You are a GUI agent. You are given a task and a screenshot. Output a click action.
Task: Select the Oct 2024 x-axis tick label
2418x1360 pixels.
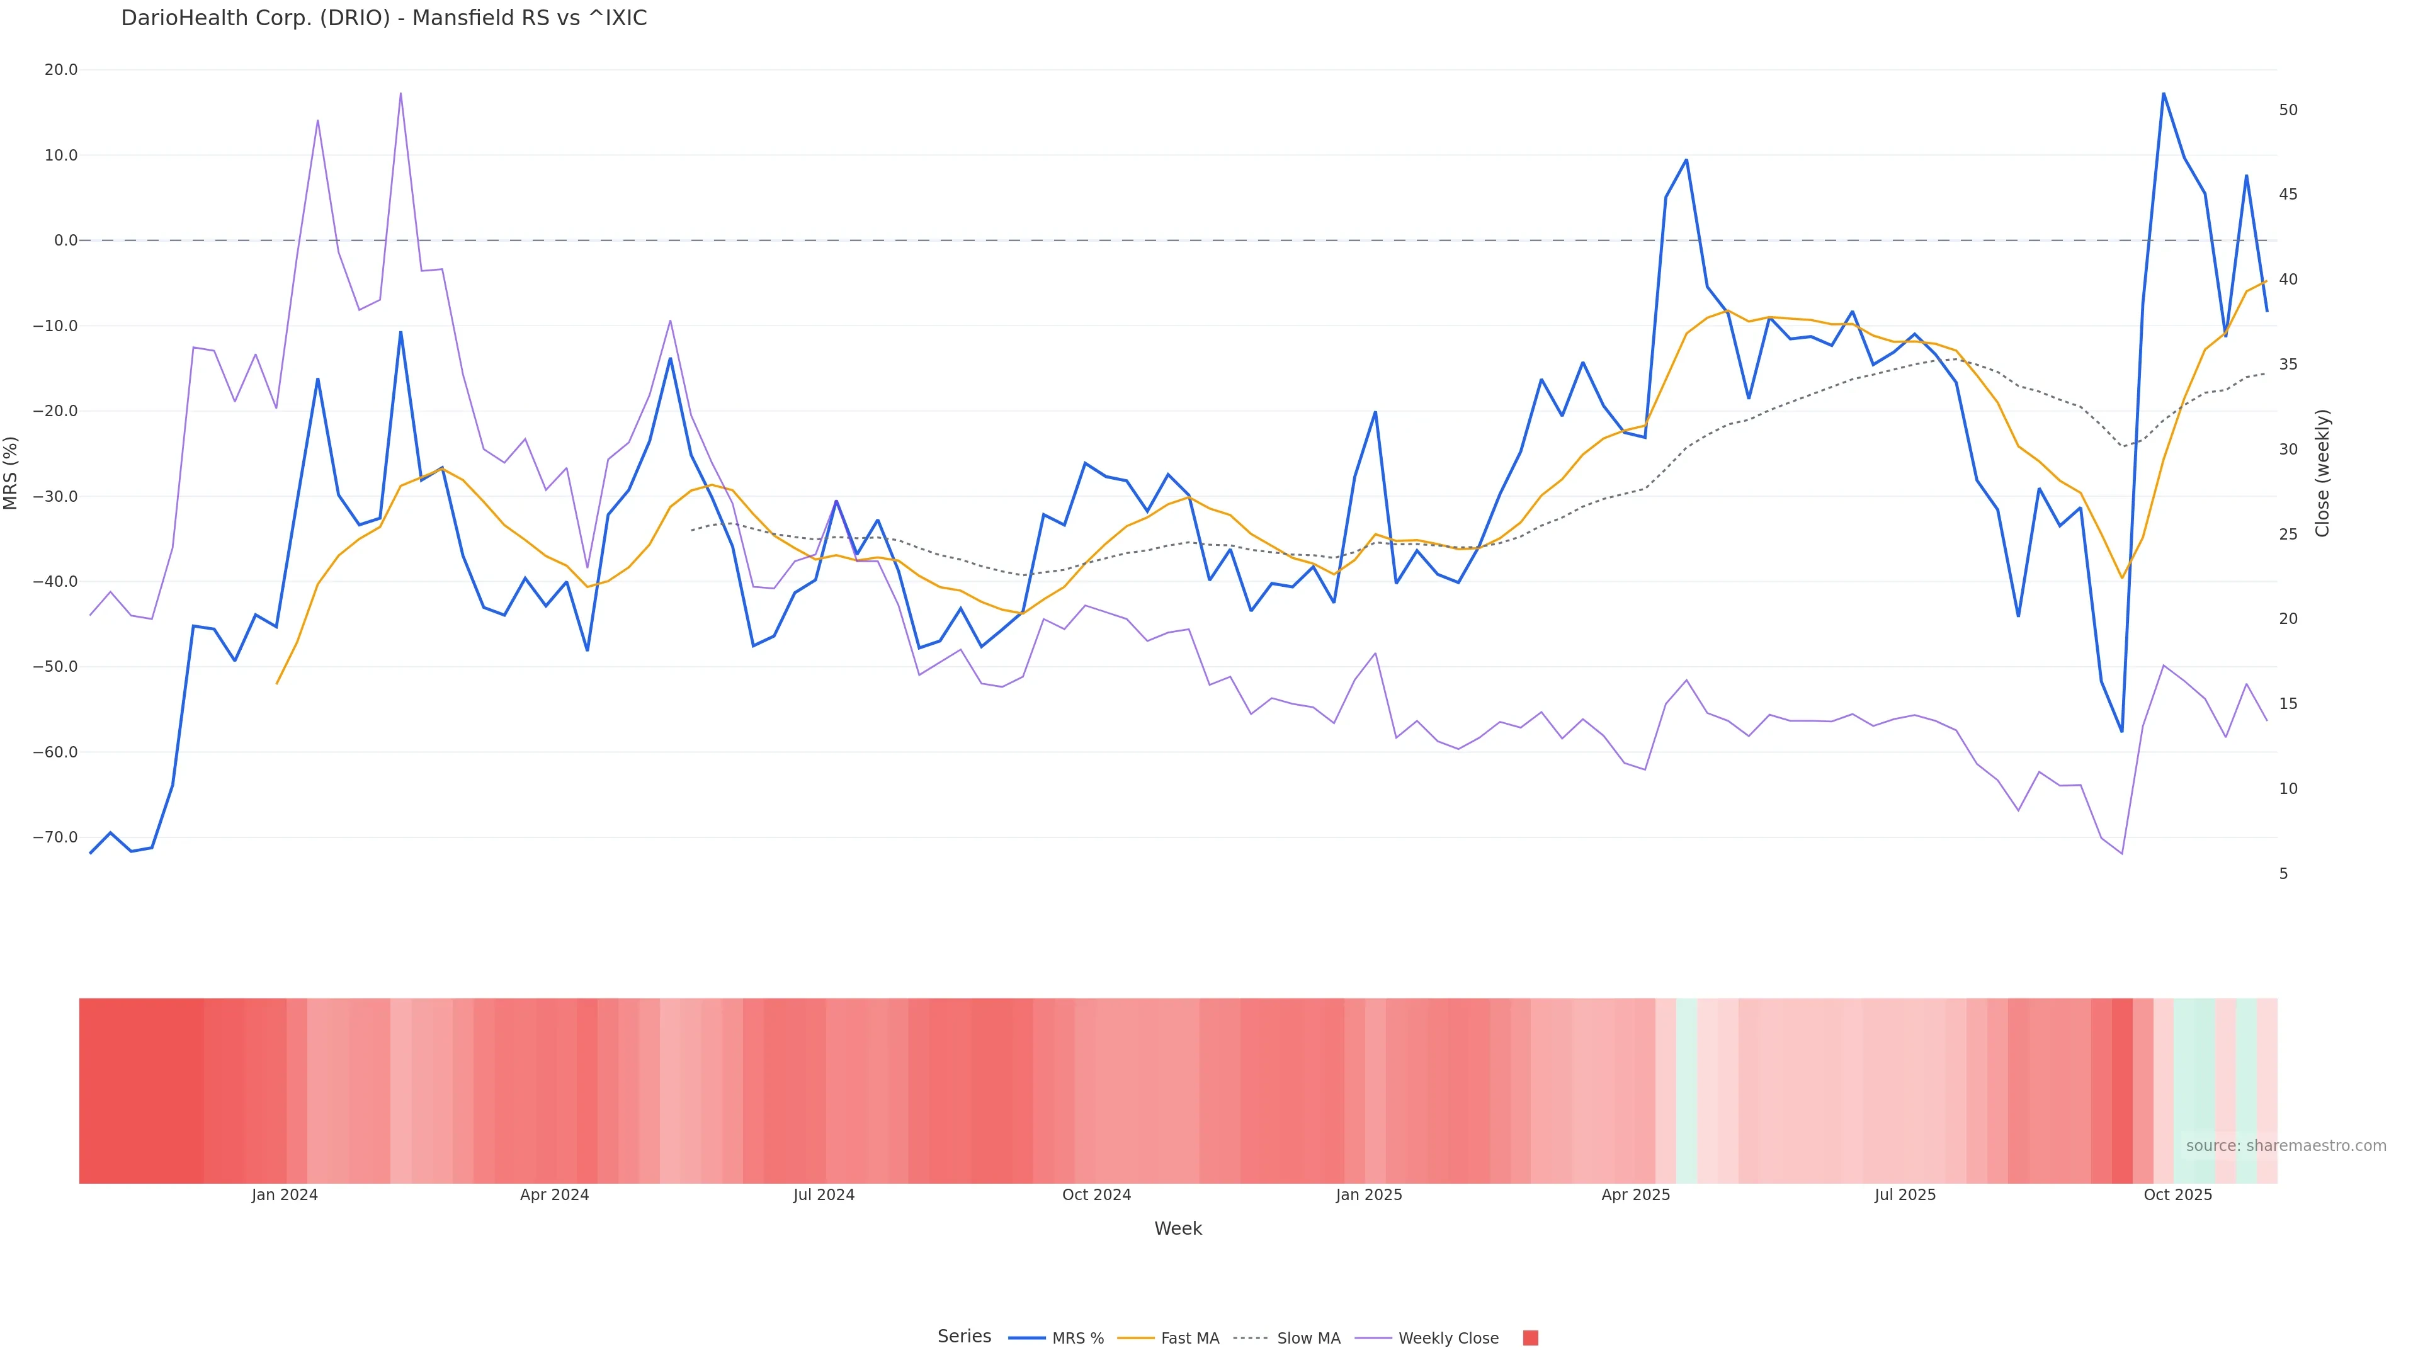(1096, 1195)
